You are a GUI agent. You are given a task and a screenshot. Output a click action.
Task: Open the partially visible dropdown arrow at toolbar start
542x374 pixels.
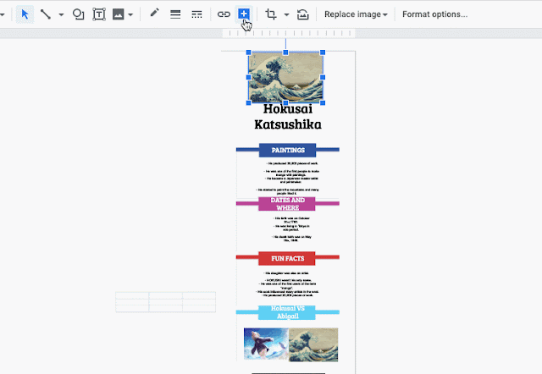pos(2,14)
